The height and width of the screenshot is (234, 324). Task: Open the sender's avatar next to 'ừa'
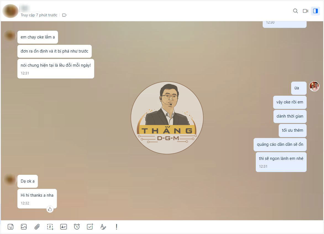click(x=314, y=86)
